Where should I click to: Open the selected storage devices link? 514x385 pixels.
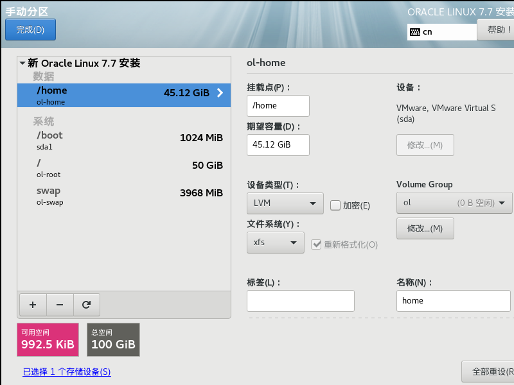pyautogui.click(x=67, y=372)
